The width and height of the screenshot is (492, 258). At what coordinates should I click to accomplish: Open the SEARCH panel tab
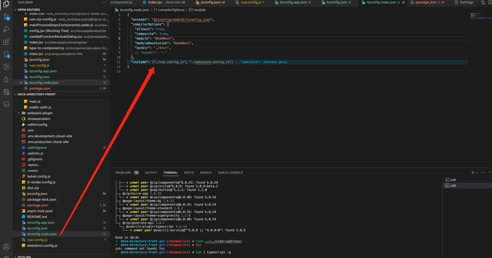point(206,173)
